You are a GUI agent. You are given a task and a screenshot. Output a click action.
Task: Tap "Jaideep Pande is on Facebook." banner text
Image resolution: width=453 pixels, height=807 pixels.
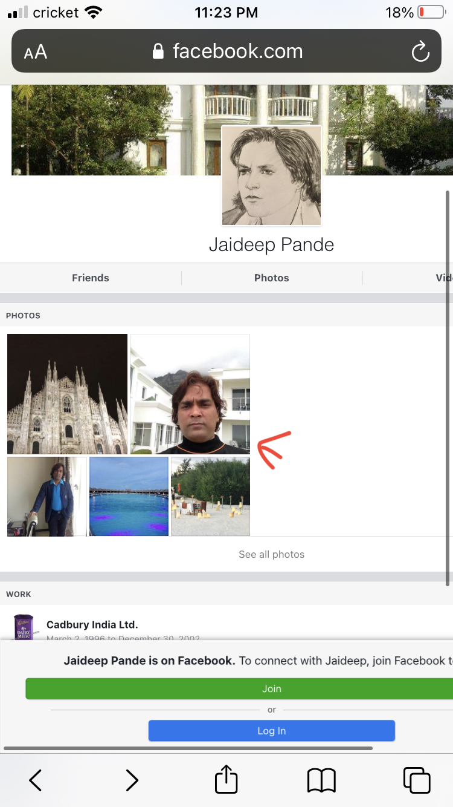point(149,661)
